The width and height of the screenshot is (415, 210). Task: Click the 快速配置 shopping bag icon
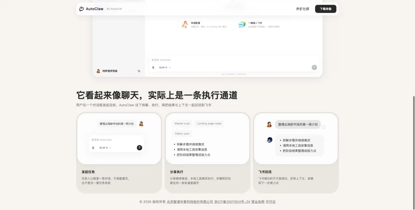tap(184, 25)
